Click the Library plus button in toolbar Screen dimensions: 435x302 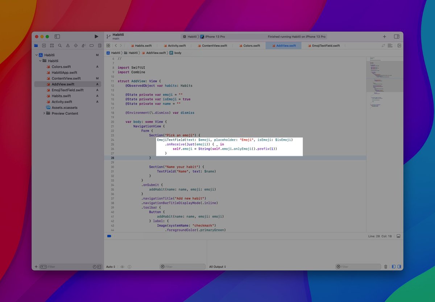pos(385,37)
